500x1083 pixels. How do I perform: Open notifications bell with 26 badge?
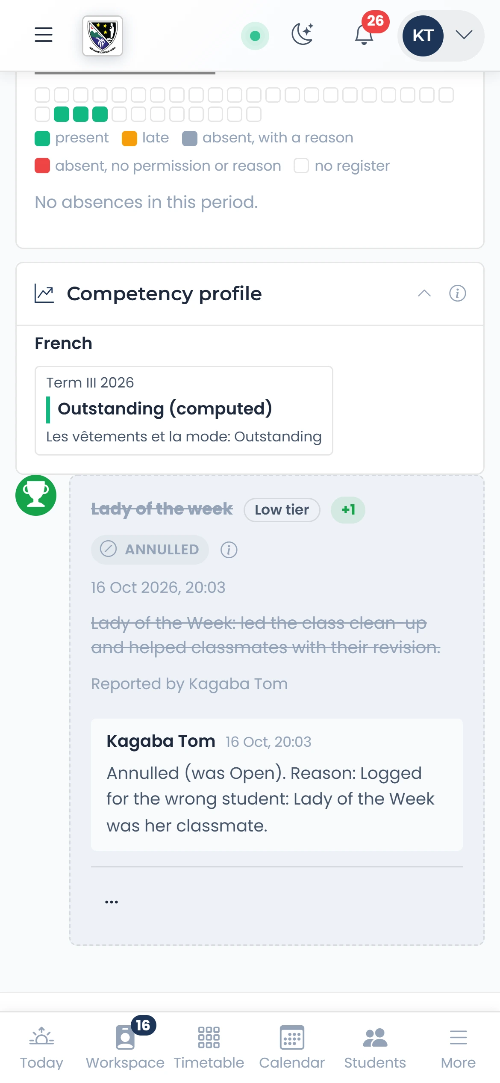pos(365,34)
